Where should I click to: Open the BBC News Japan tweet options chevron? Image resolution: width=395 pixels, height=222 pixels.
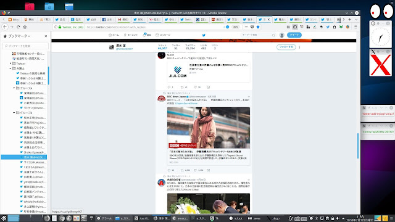(x=249, y=97)
